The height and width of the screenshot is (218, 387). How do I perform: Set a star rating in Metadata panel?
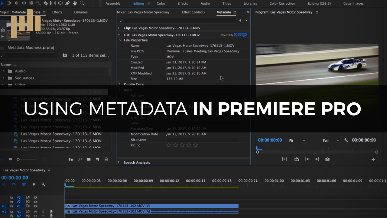point(182,145)
